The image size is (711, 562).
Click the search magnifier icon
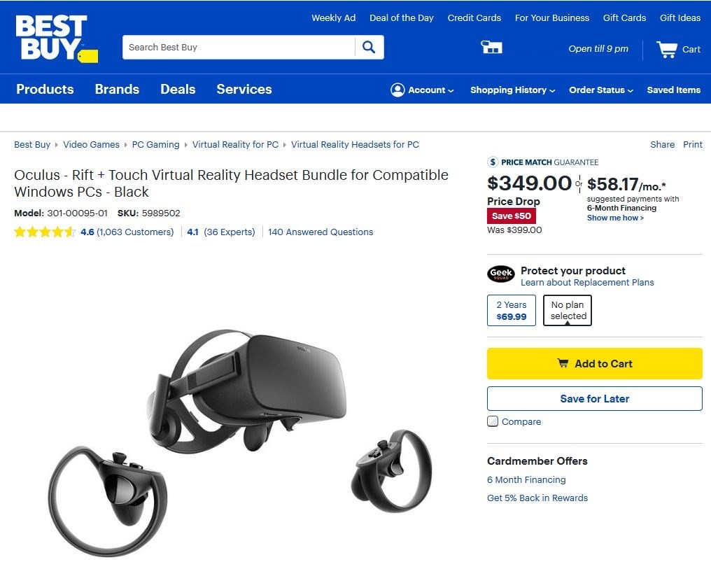click(369, 47)
